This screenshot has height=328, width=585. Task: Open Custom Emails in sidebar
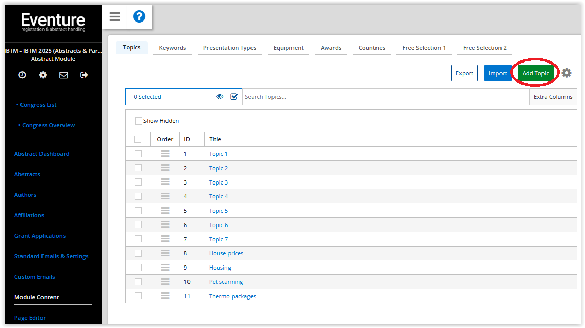(x=35, y=277)
